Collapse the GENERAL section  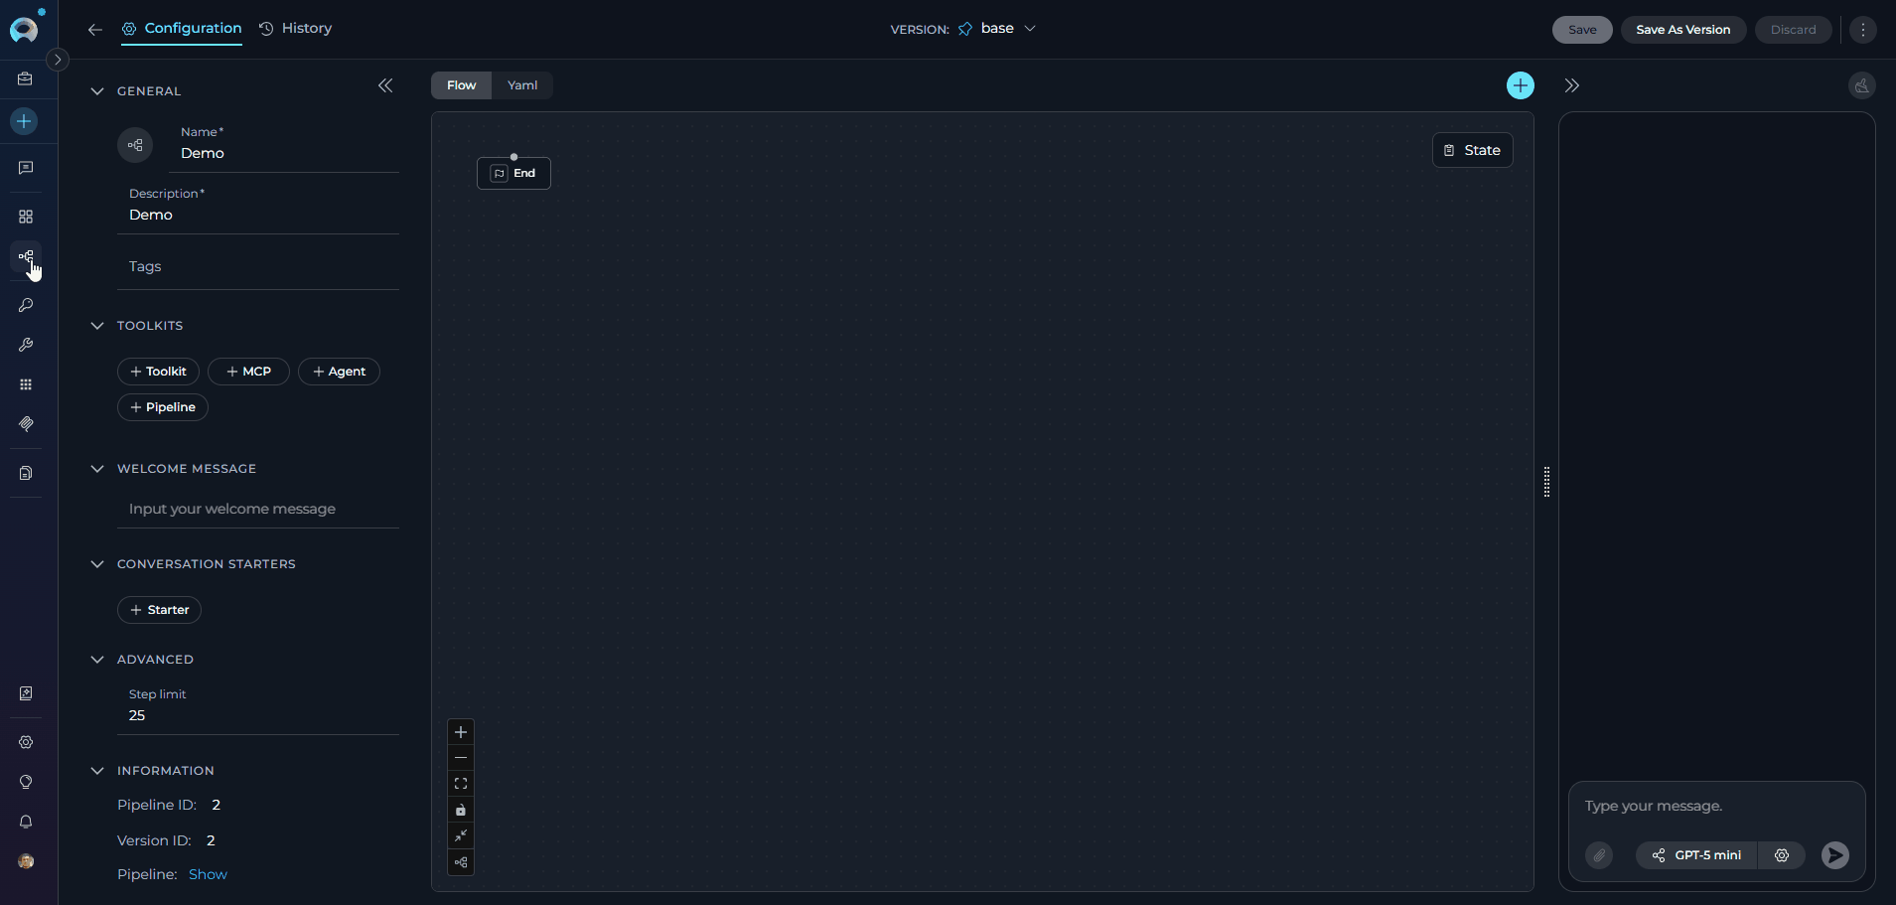pyautogui.click(x=96, y=90)
